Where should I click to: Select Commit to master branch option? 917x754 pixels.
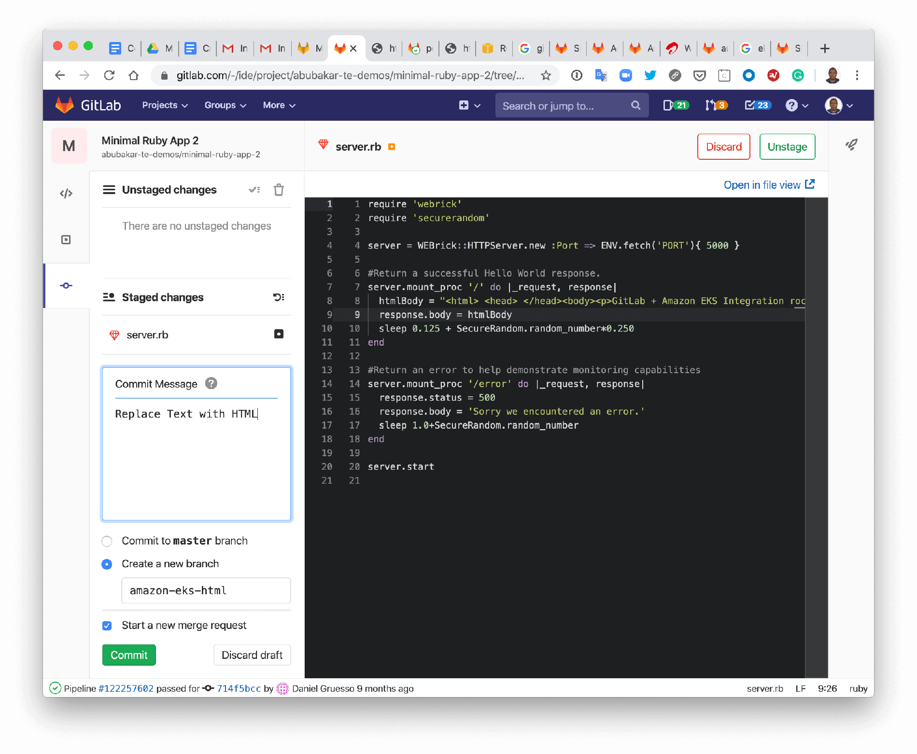(x=107, y=541)
